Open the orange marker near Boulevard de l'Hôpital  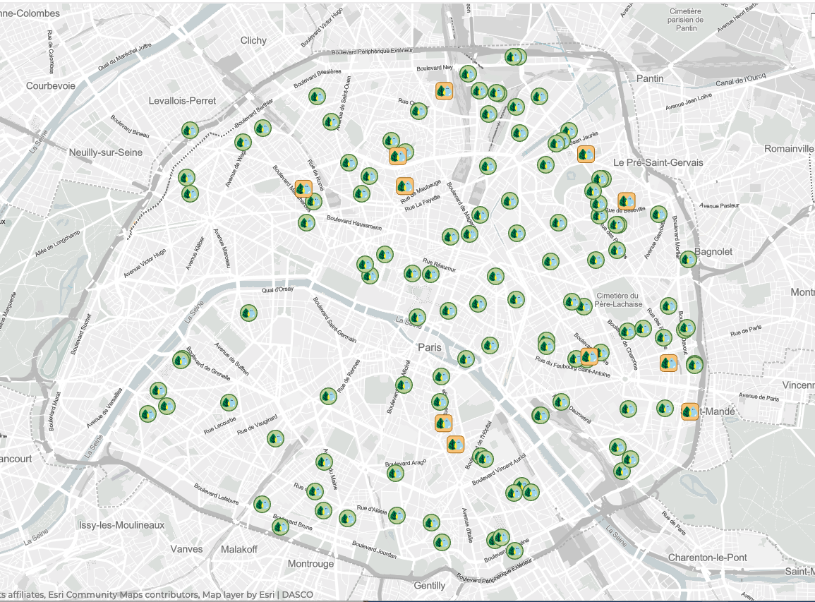[455, 445]
